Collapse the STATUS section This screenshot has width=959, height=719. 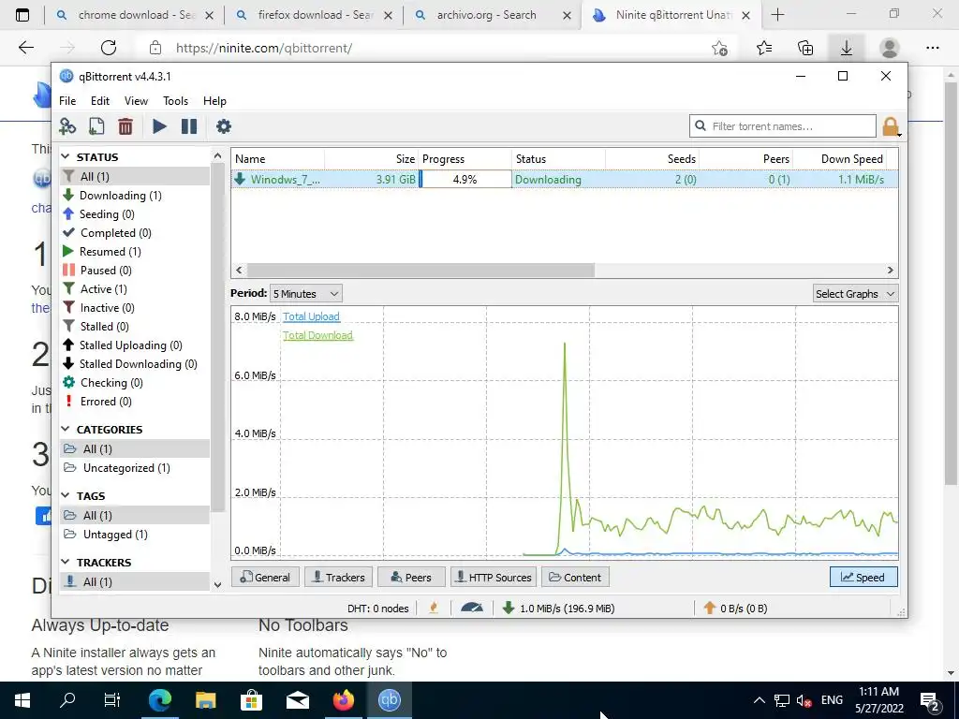click(x=66, y=156)
